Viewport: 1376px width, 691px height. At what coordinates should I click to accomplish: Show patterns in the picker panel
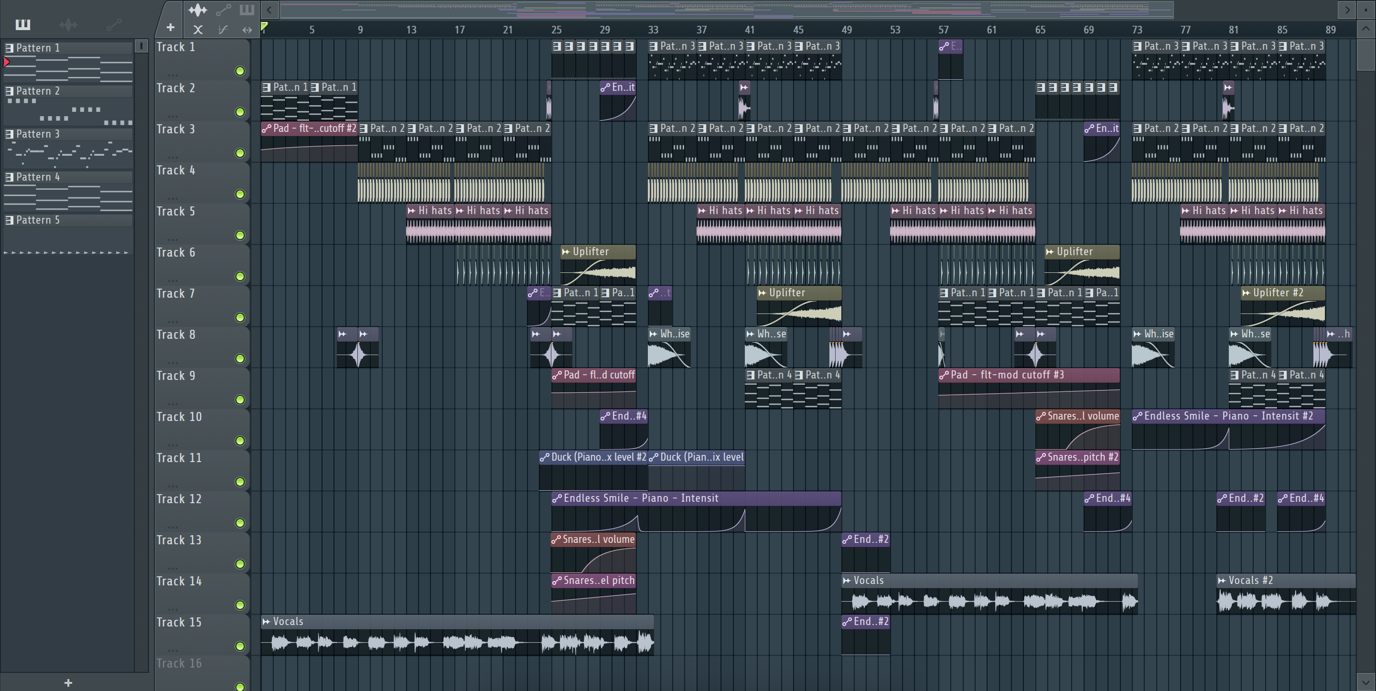(23, 24)
